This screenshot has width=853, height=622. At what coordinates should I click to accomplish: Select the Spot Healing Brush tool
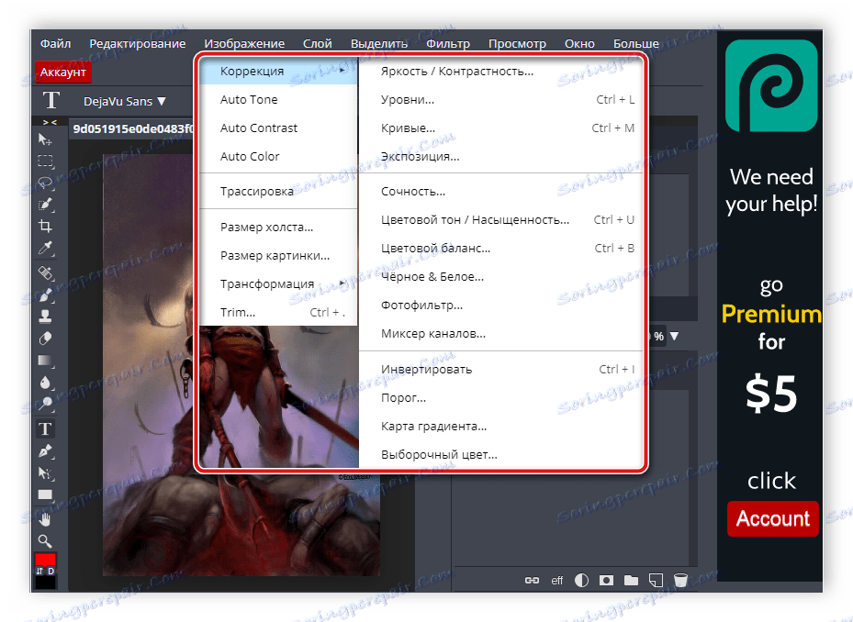[45, 272]
